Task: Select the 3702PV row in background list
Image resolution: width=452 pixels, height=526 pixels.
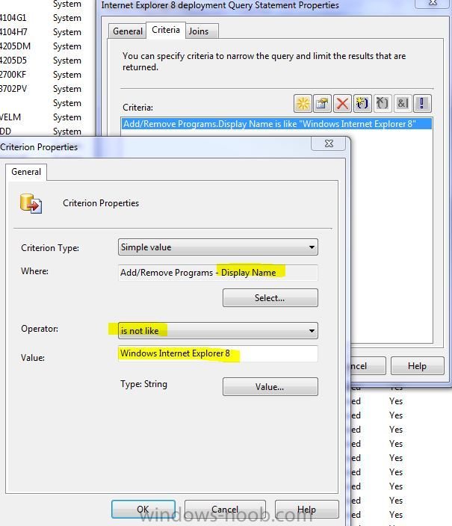Action: [40, 89]
